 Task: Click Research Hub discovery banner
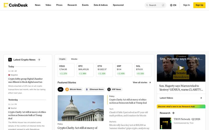181,106
